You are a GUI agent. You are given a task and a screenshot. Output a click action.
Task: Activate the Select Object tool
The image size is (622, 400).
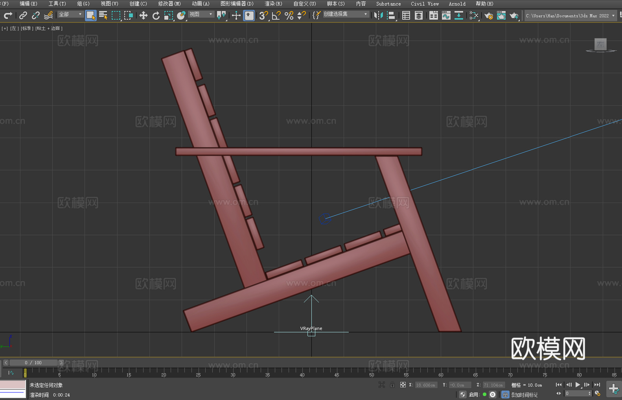pos(91,16)
